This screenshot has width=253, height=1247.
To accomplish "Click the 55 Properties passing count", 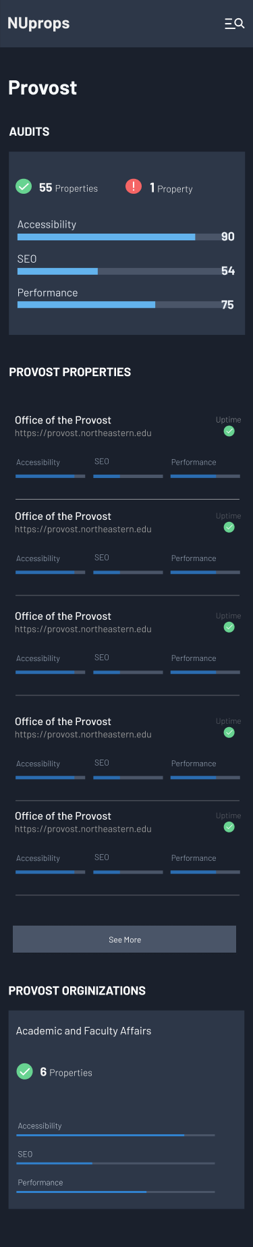I will [x=68, y=188].
